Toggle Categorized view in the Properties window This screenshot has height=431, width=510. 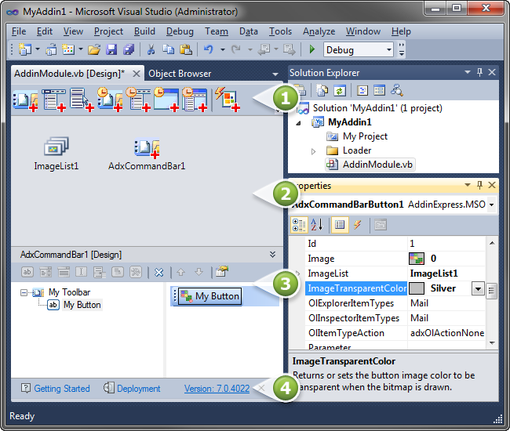click(299, 225)
